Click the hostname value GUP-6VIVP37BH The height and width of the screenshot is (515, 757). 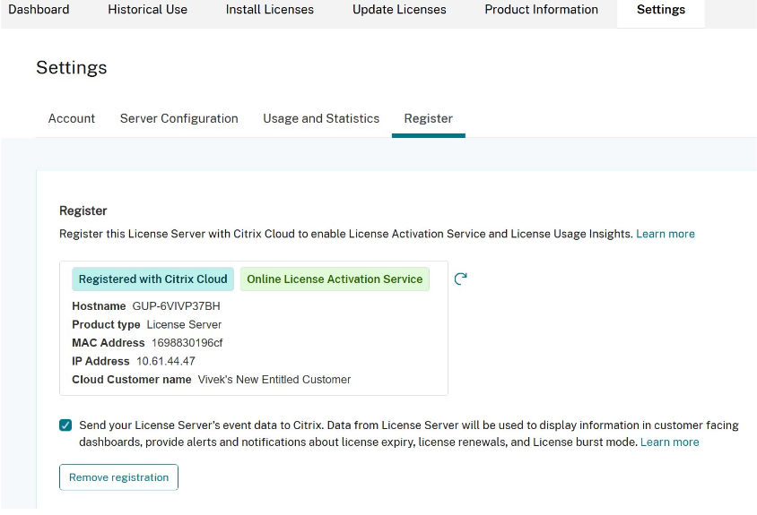tap(176, 306)
